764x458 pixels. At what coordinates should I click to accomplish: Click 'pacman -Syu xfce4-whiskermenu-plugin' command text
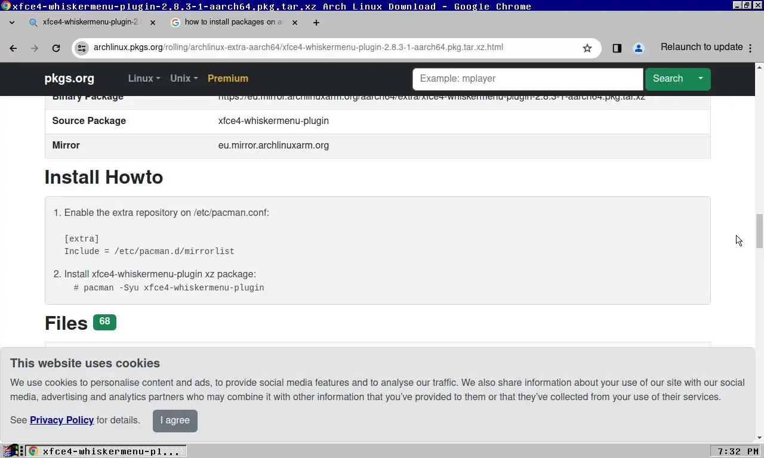coord(174,287)
